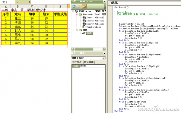Click cell containing 马八
181x114 pixels.
(x=18, y=39)
